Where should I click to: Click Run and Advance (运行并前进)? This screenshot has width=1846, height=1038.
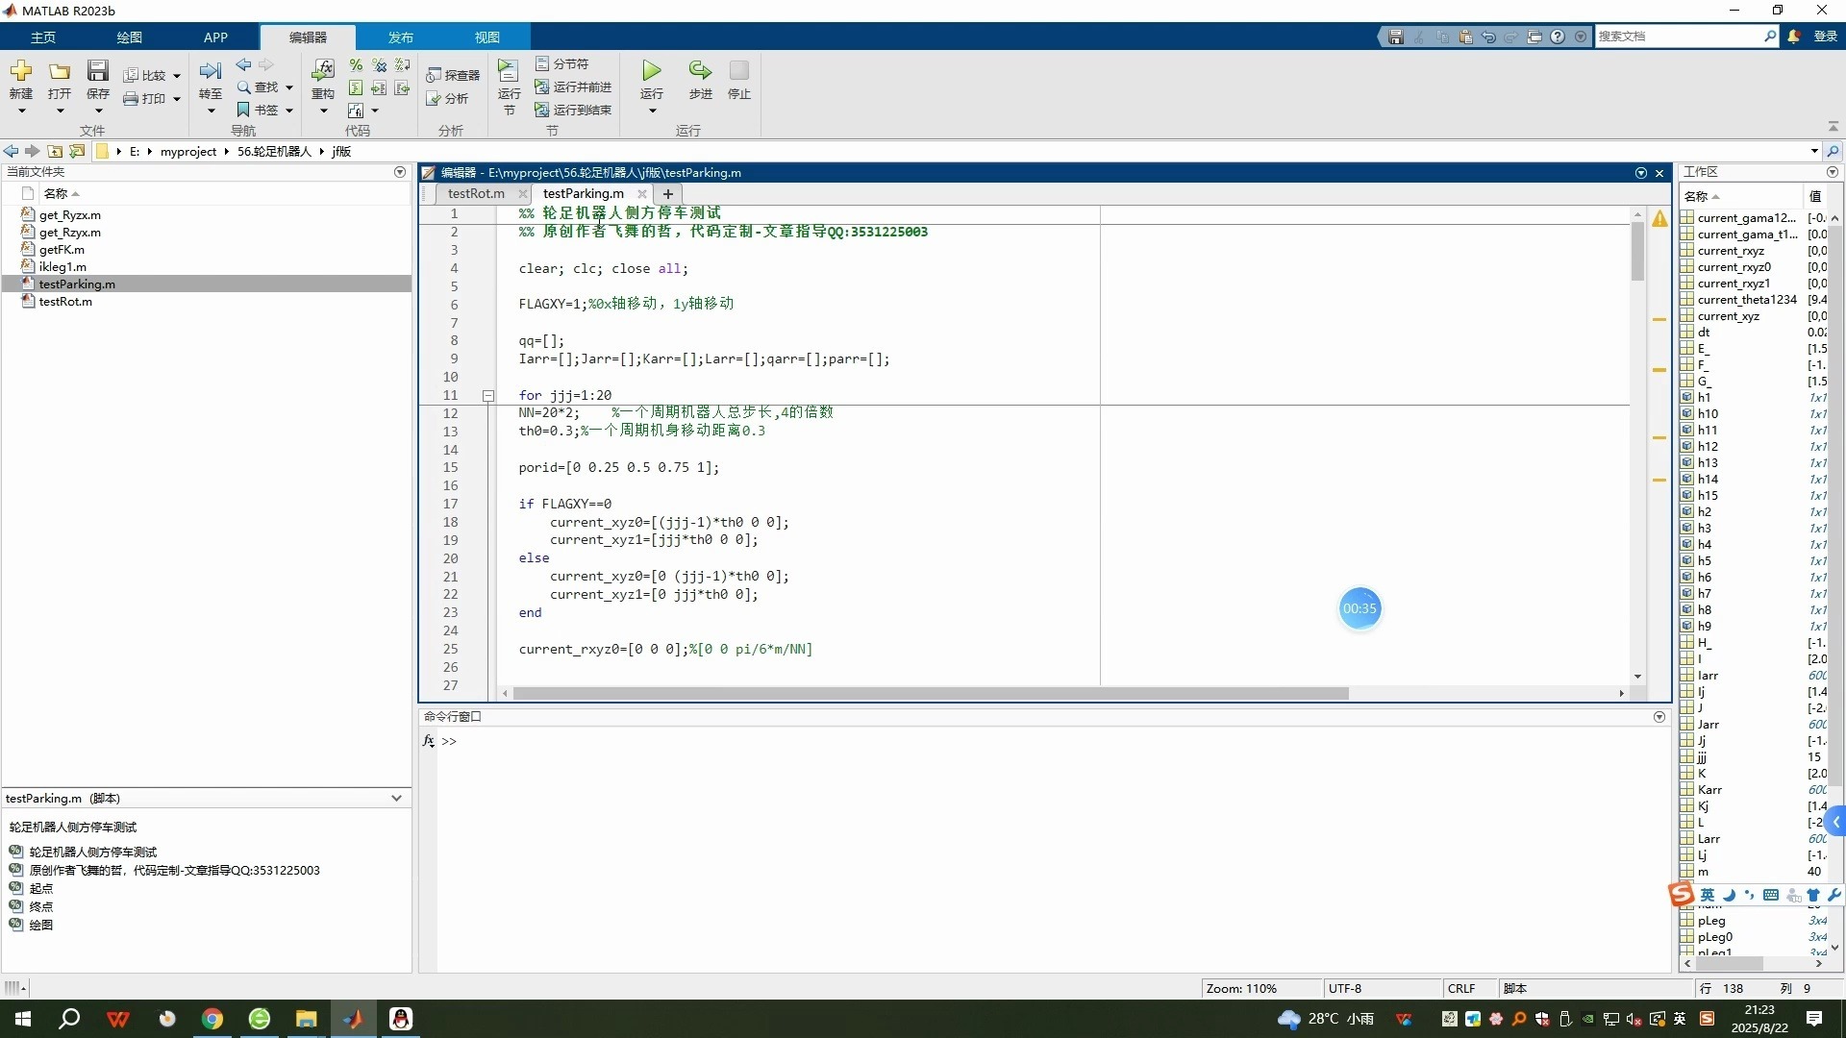[x=574, y=87]
